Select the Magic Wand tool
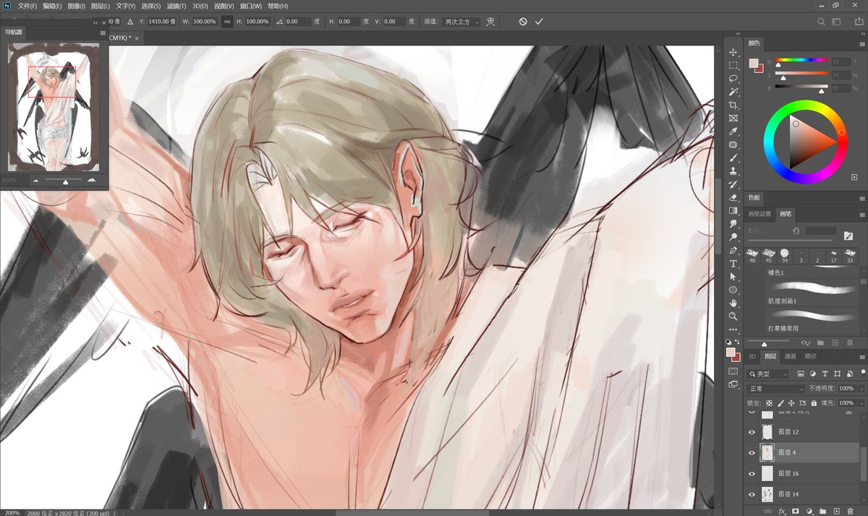 [x=733, y=92]
